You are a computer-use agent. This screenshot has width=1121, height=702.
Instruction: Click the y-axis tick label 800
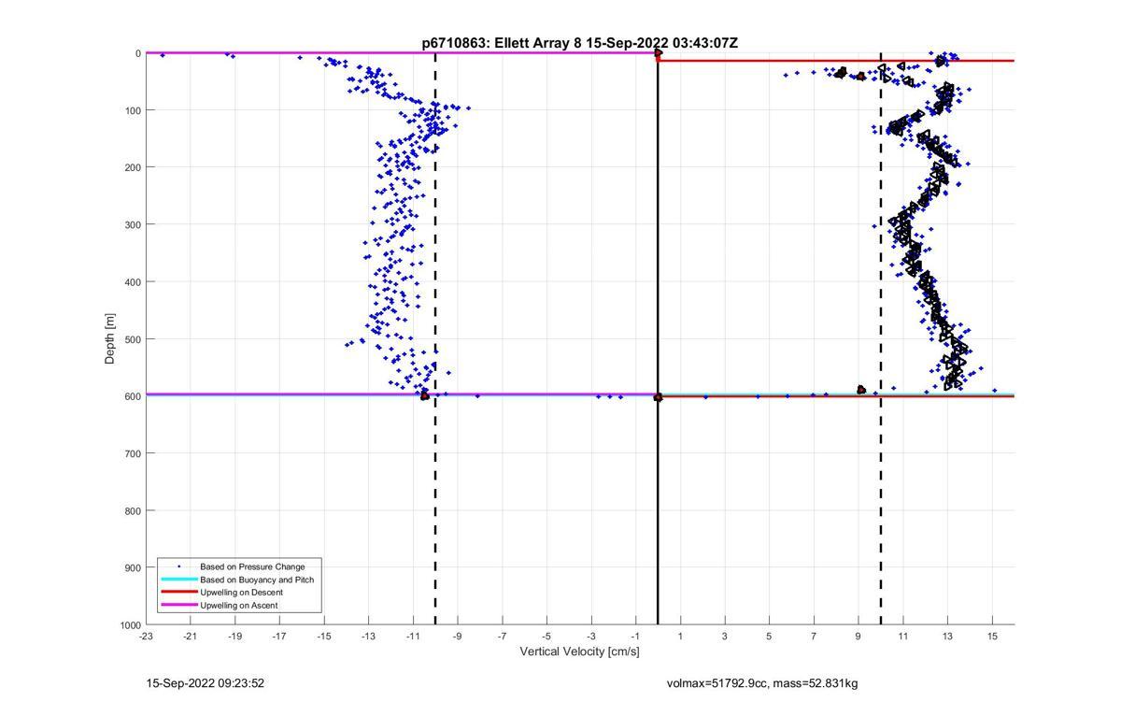[x=133, y=510]
